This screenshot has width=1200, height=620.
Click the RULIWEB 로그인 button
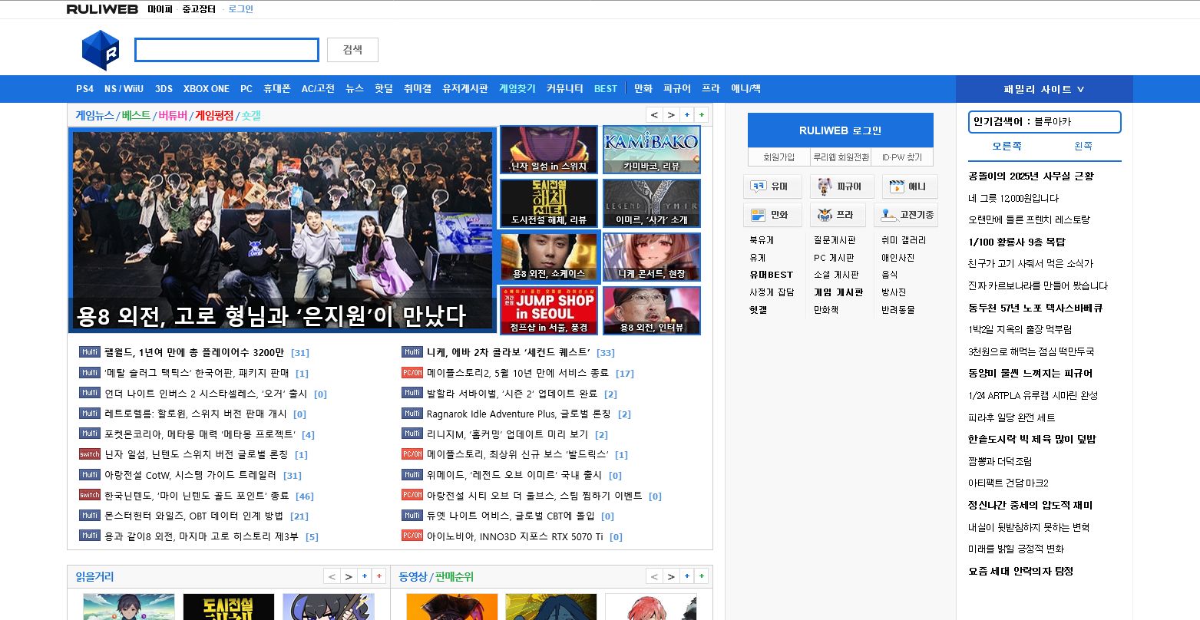841,130
